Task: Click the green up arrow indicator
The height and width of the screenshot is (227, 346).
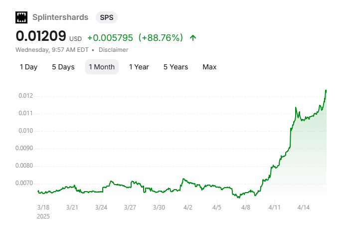Action: click(x=193, y=38)
